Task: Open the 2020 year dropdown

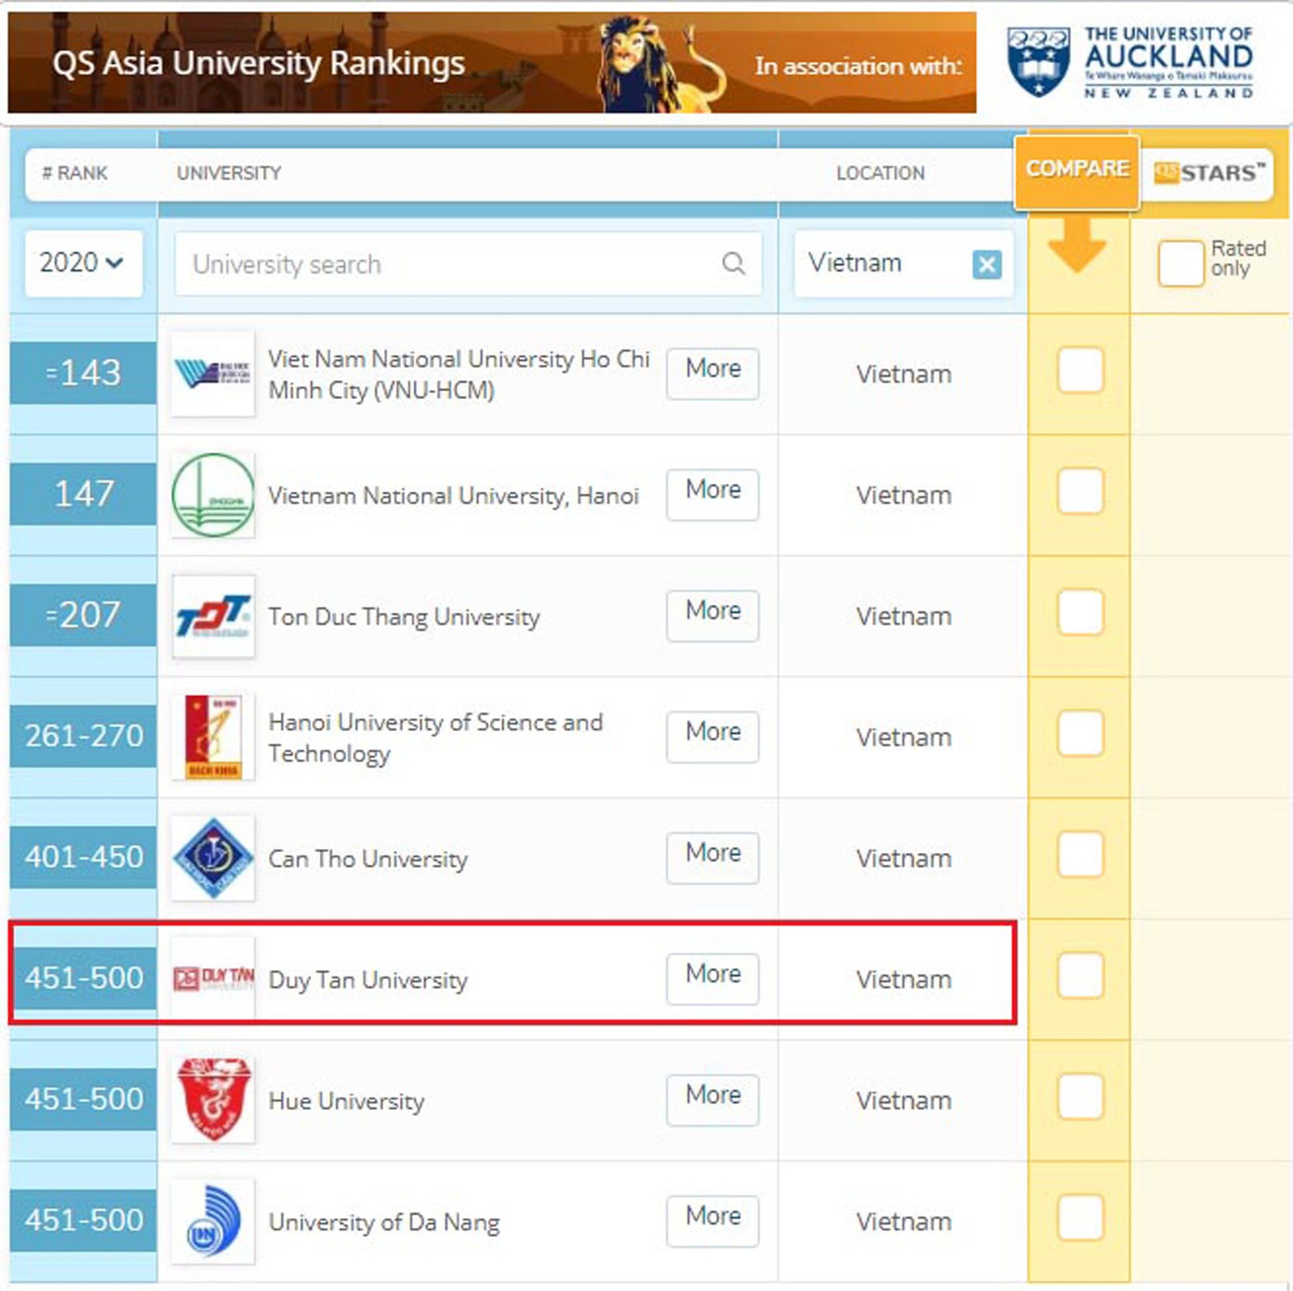Action: tap(82, 264)
